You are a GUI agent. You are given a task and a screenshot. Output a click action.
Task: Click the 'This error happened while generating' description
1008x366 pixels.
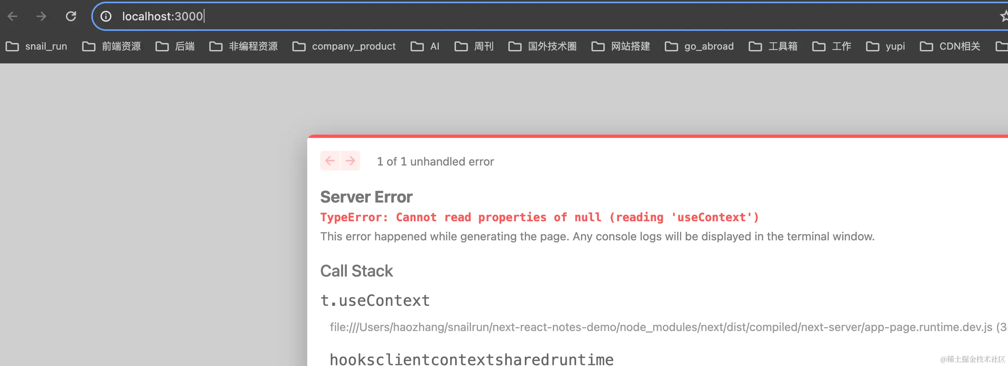pos(597,236)
